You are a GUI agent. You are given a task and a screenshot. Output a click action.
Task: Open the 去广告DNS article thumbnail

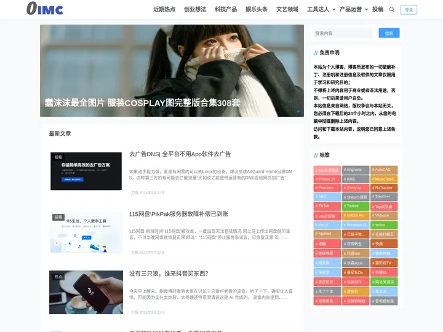click(86, 171)
